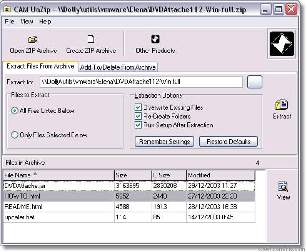
Task: Toggle Re-Create Folders checkbox
Action: point(138,116)
